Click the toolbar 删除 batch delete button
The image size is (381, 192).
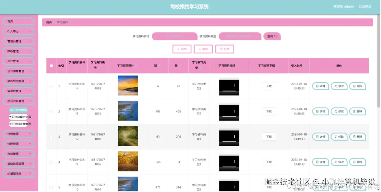tap(203, 49)
